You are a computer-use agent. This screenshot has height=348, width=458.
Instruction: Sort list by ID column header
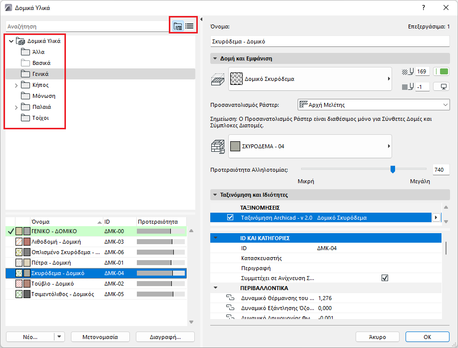pos(120,222)
